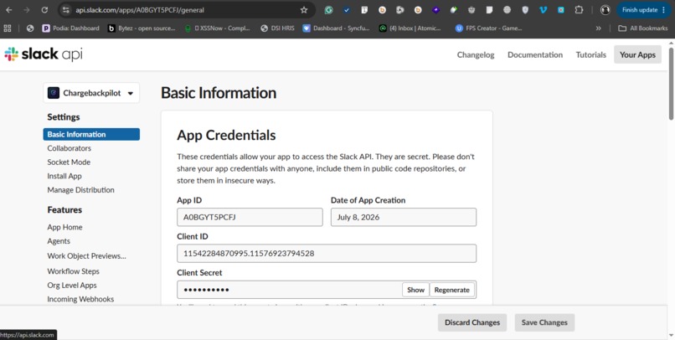Open the All Bookmarks folder
This screenshot has width=675, height=340.
pyautogui.click(x=643, y=28)
